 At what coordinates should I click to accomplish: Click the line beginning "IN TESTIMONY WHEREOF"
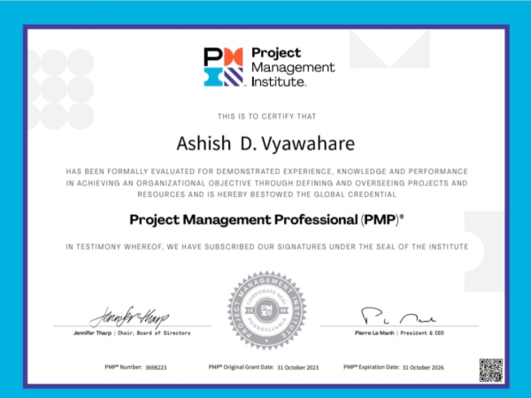(267, 247)
